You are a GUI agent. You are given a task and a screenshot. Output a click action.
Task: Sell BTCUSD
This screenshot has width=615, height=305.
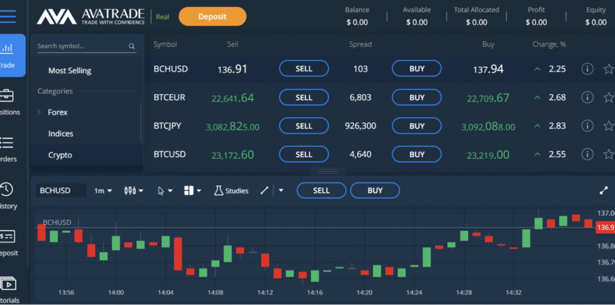tap(304, 154)
